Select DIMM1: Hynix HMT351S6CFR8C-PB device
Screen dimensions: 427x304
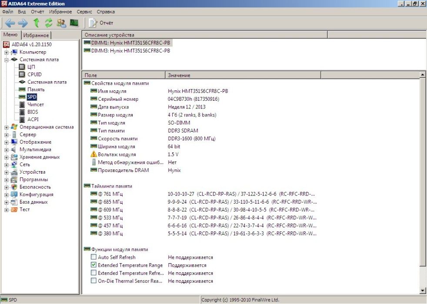127,43
